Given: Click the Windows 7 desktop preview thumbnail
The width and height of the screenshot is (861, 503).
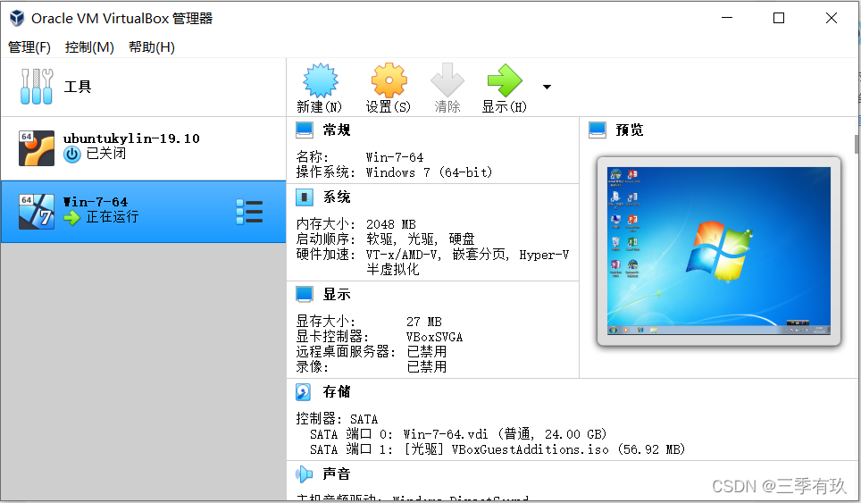Looking at the screenshot, I should (719, 251).
